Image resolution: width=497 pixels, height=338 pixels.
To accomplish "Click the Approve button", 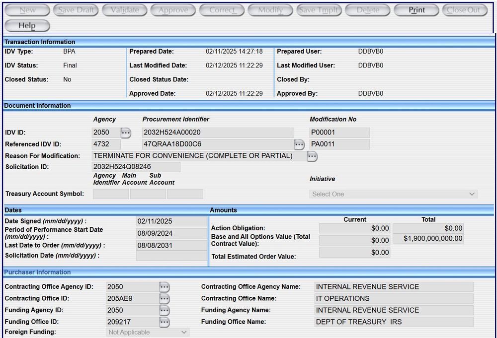I will 173,9.
